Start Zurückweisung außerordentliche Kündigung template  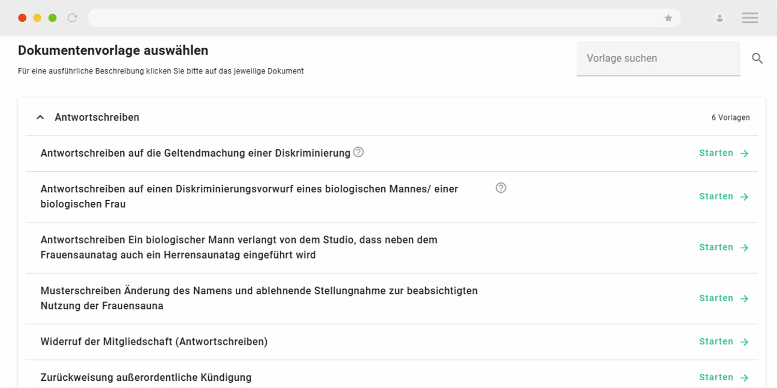pyautogui.click(x=724, y=377)
